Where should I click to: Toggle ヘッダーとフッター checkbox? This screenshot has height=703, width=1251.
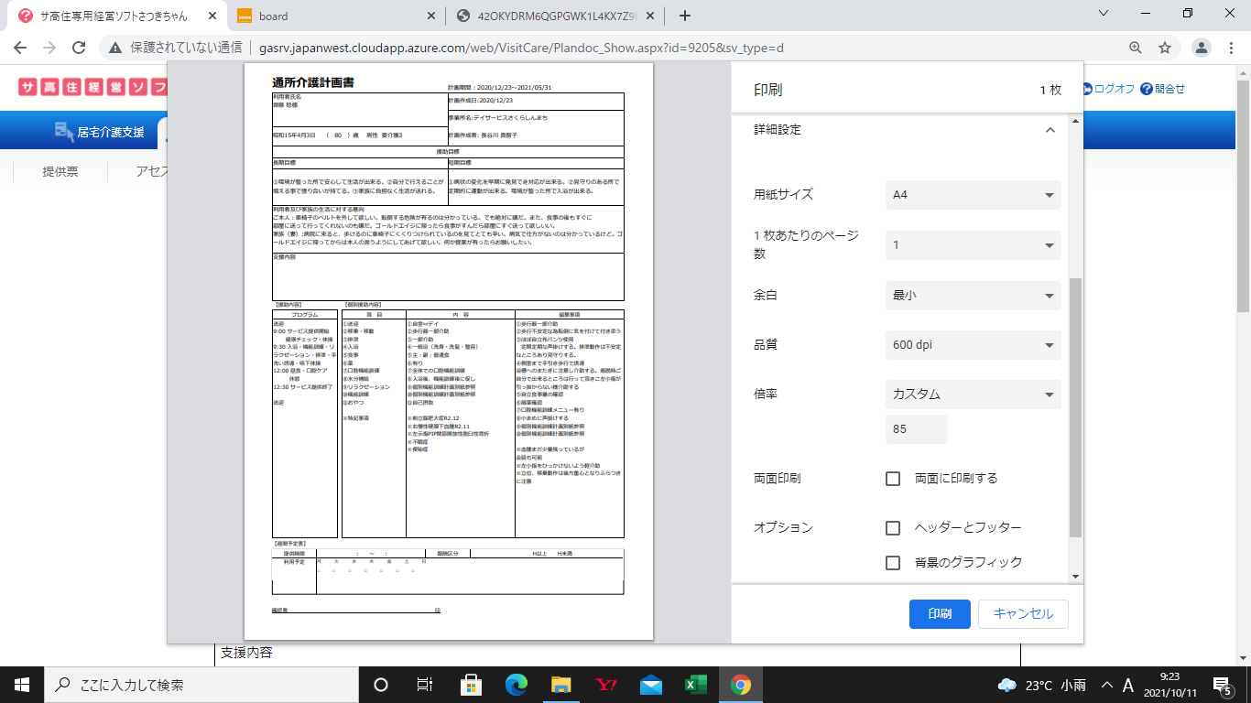coord(893,528)
